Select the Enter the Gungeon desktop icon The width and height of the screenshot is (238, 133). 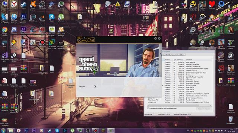(221, 57)
